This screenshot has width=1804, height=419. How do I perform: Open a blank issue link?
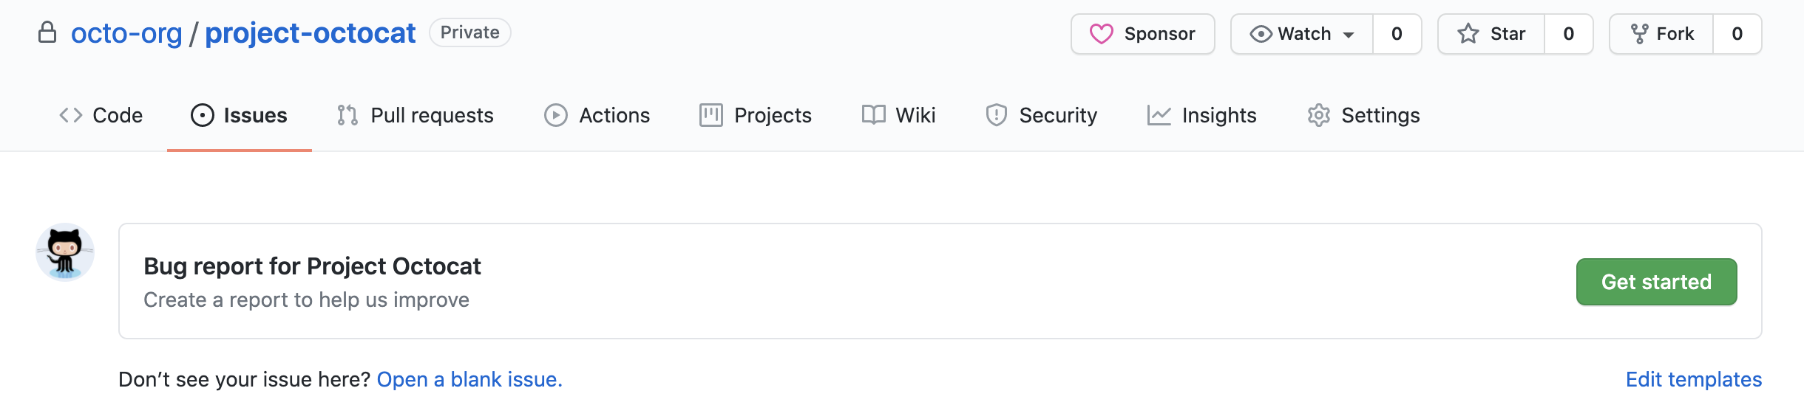tap(469, 379)
